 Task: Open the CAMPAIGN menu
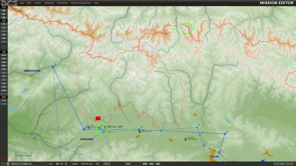[49, 3]
